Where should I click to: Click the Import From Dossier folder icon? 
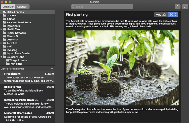click(x=4, y=53)
